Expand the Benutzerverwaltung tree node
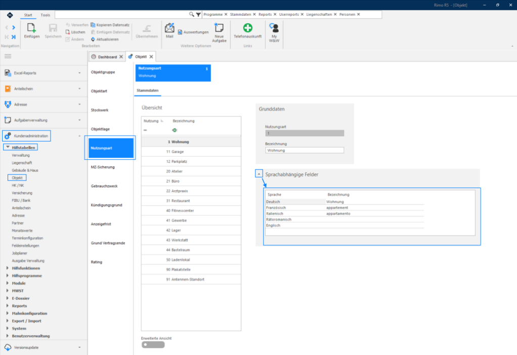 pos(7,336)
